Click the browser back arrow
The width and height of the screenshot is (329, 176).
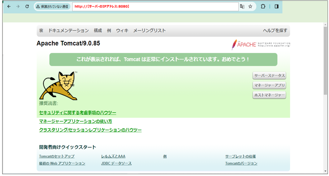(x=9, y=7)
